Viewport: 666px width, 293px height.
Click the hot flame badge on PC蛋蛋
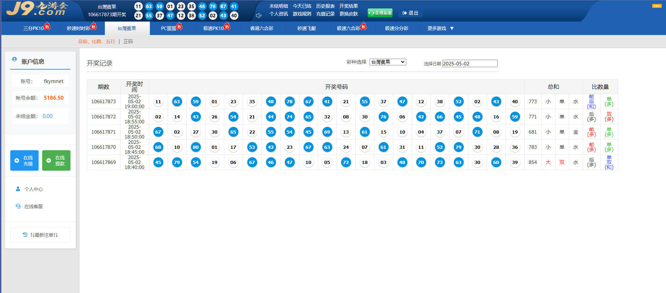tap(179, 26)
